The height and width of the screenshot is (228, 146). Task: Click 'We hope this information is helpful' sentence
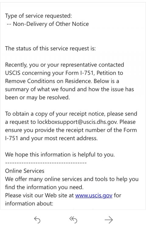[60, 154]
